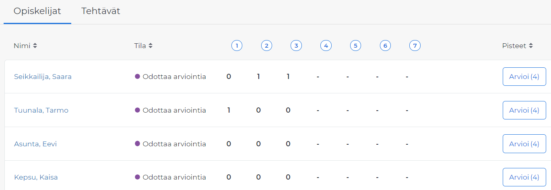
Task: Open task number 5 circle icon
Action: 355,46
